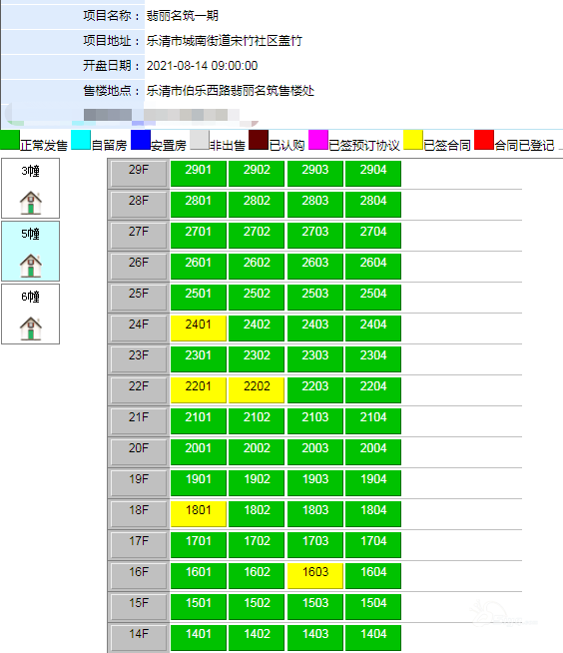
Task: Click the house icon for 5幢
Action: (x=31, y=266)
